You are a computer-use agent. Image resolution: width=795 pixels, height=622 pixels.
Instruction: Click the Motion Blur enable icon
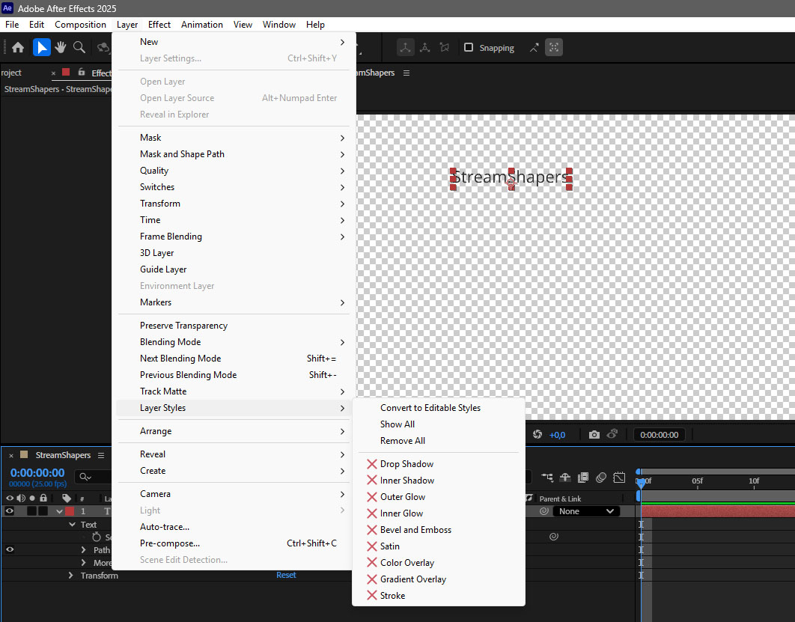pos(601,478)
